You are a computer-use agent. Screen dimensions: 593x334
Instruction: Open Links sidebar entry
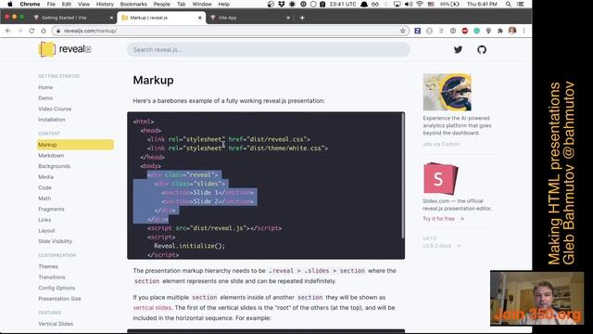click(44, 220)
